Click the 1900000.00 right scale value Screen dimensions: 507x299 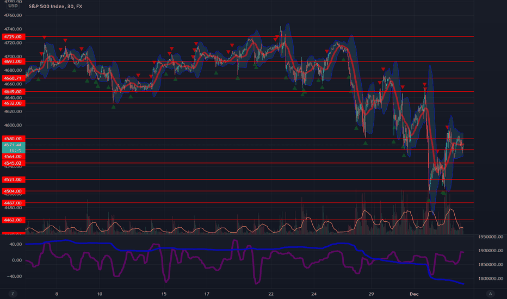pyautogui.click(x=491, y=251)
